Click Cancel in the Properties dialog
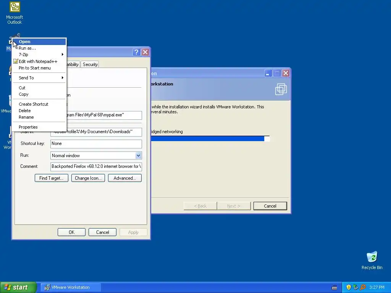This screenshot has height=293, width=391. click(x=102, y=232)
